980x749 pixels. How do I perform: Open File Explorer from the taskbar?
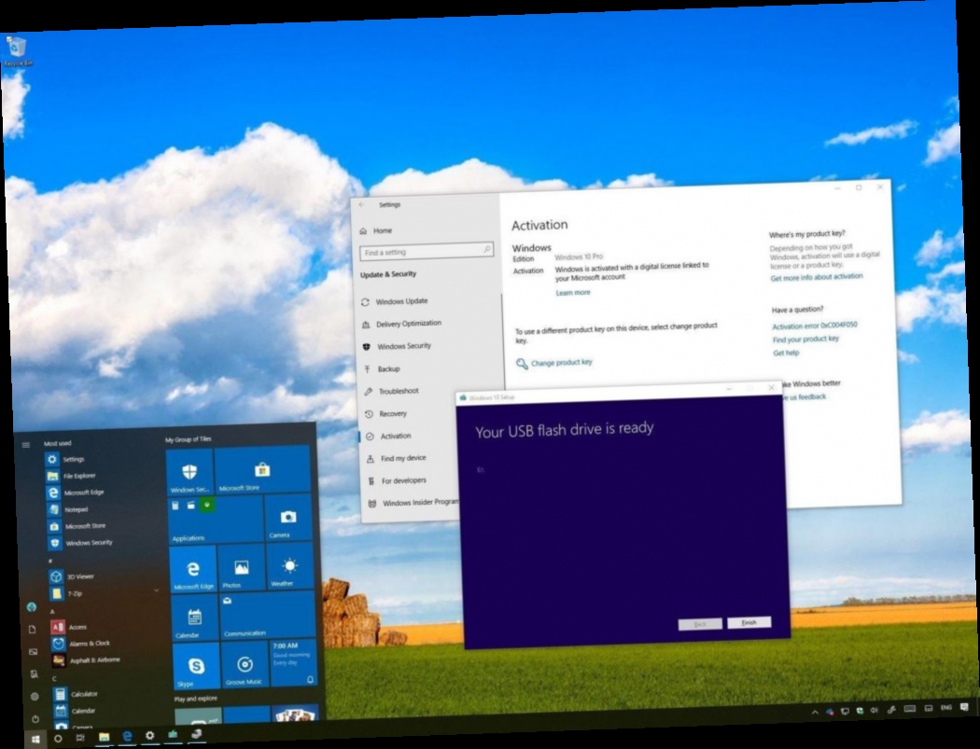pos(104,737)
